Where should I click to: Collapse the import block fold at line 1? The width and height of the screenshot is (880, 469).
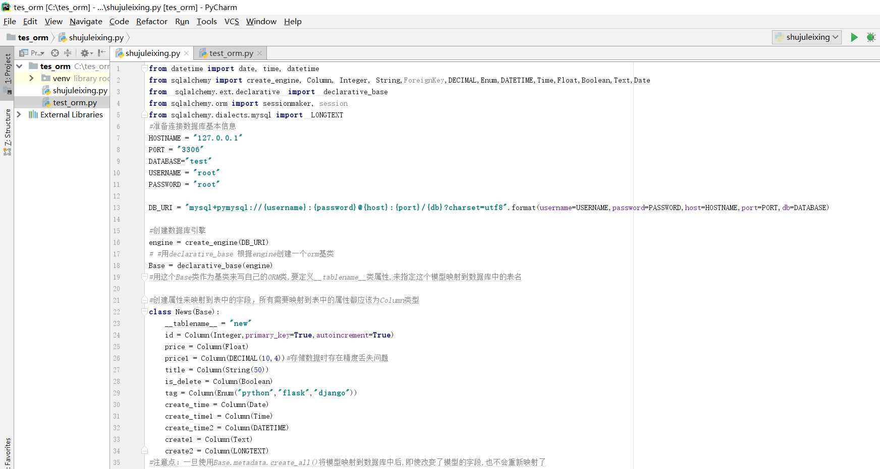point(144,68)
